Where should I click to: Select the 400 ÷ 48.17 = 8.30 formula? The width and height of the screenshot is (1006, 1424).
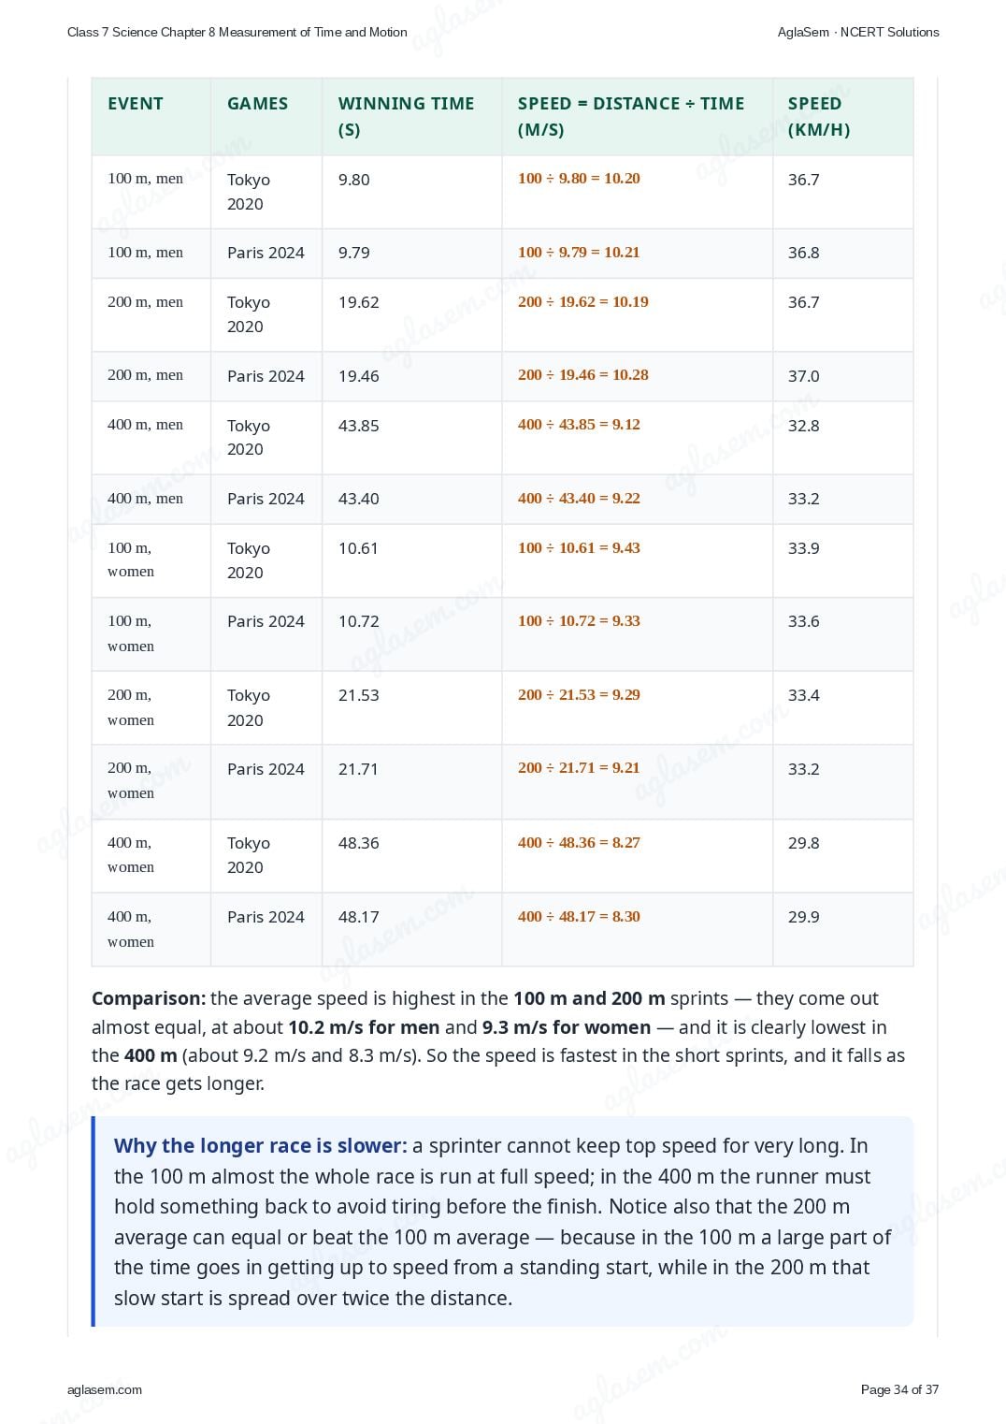[579, 916]
